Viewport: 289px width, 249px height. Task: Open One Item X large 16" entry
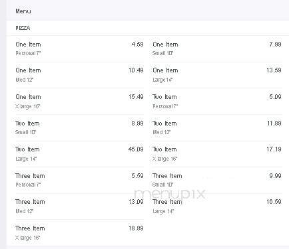coord(79,102)
